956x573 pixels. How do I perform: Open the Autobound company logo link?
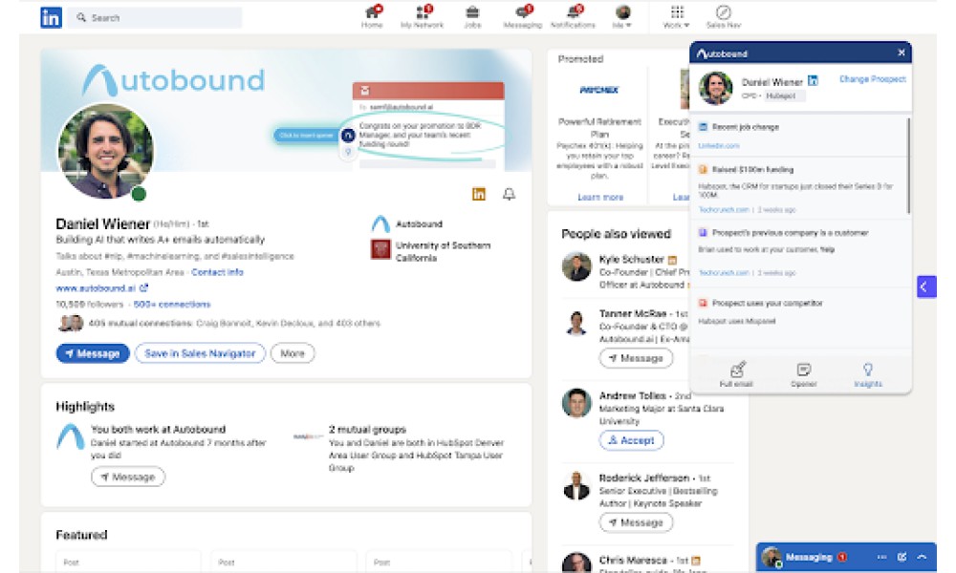point(380,224)
